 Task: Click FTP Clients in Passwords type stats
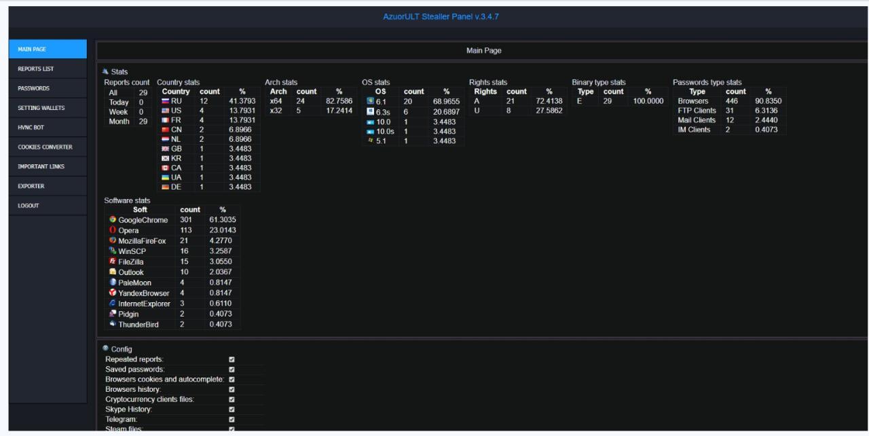point(697,111)
